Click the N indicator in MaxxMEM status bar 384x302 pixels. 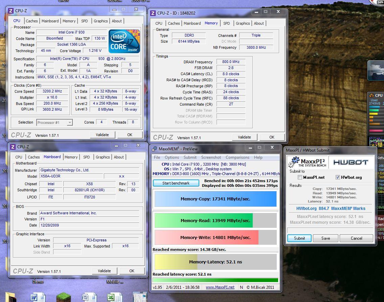(241, 287)
